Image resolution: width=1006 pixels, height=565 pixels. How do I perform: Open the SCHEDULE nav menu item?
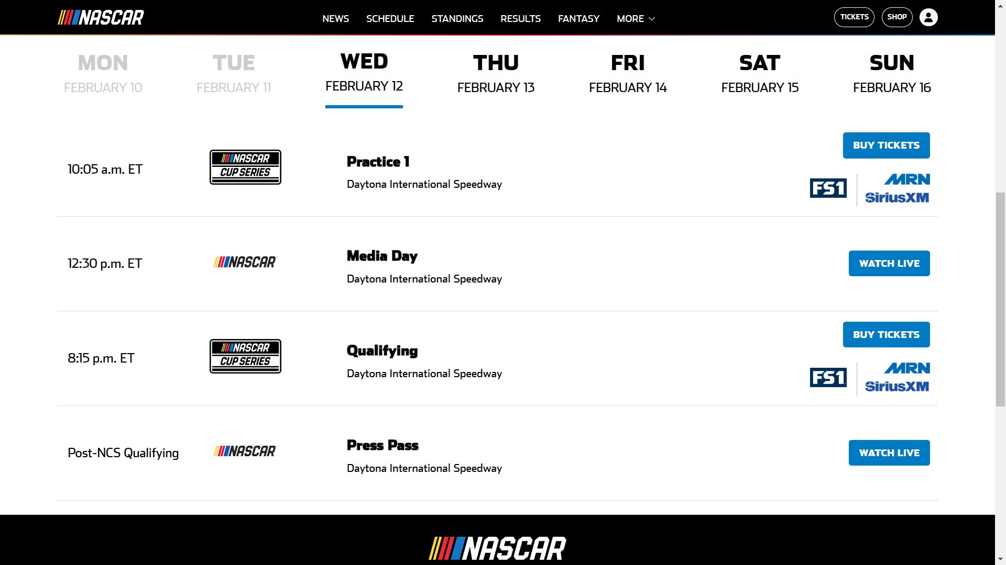click(390, 18)
